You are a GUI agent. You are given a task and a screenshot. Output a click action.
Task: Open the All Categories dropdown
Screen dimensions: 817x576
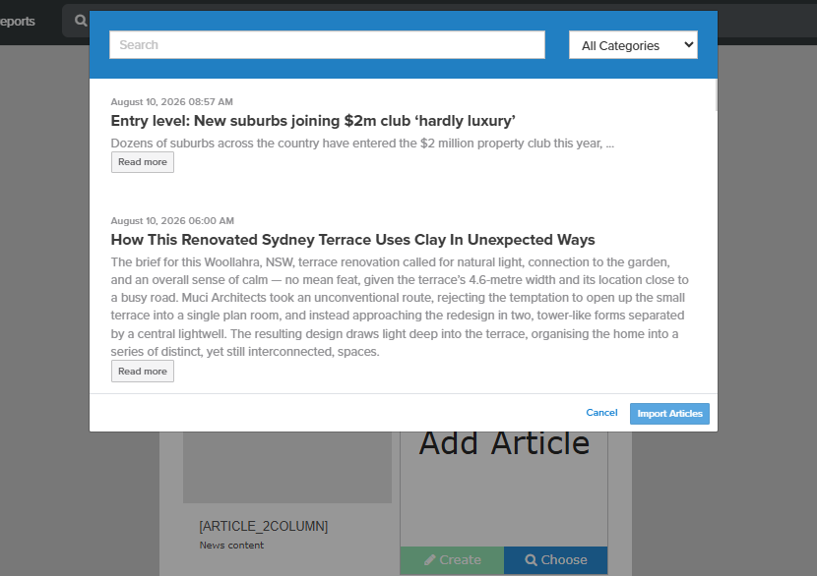[633, 45]
